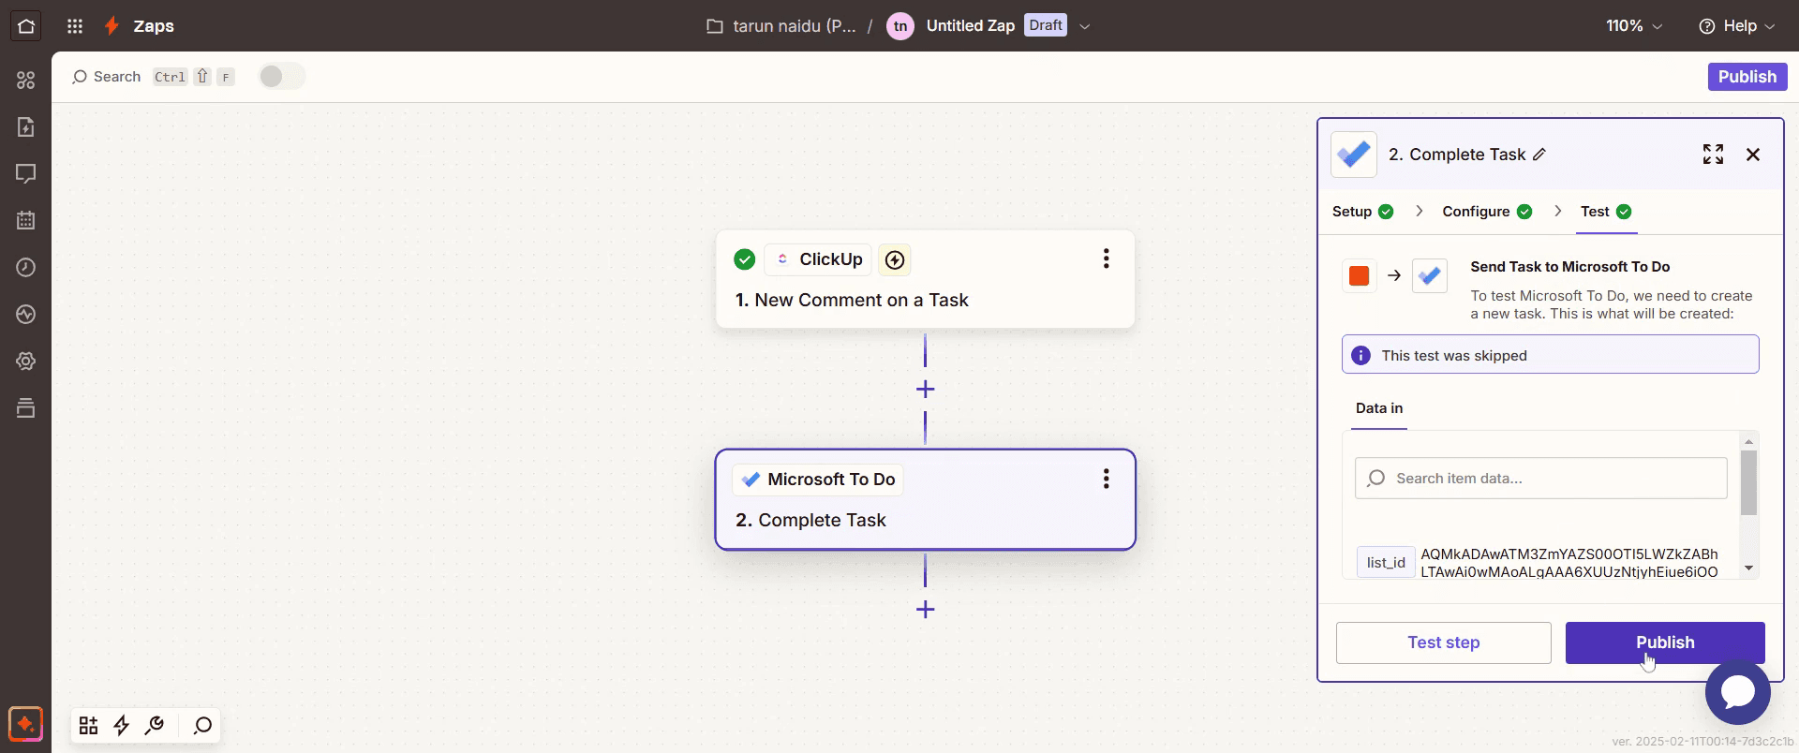
Task: Switch to the Configure tab
Action: point(1487,212)
